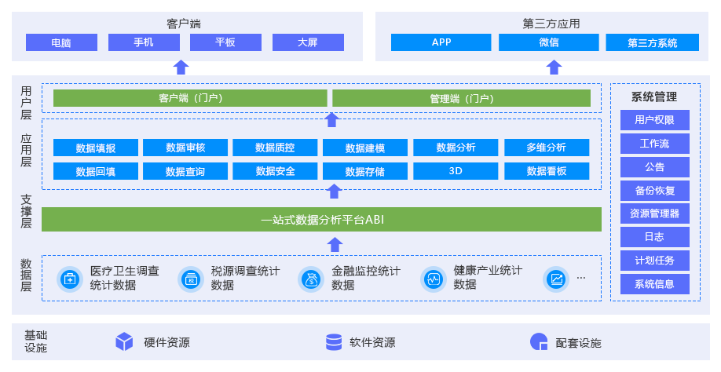
Task: Click the heartbeat monitor icon beside 健康产业统计数据
Action: click(434, 279)
